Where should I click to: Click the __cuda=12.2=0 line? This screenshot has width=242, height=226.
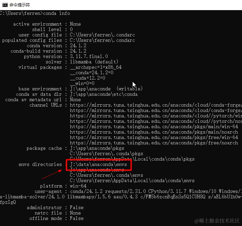click(x=88, y=78)
